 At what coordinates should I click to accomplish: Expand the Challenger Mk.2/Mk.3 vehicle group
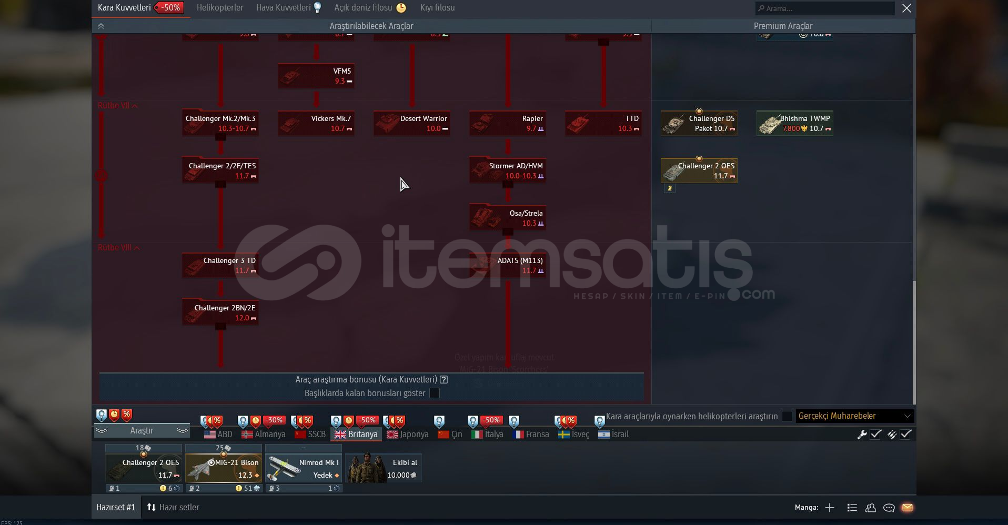tap(220, 123)
